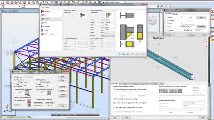Enable Lower stiffening plate checkbox

tap(91, 39)
